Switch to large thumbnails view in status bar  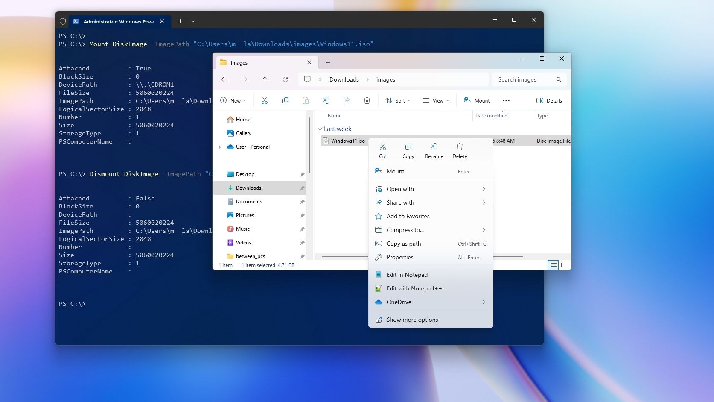[x=564, y=265]
